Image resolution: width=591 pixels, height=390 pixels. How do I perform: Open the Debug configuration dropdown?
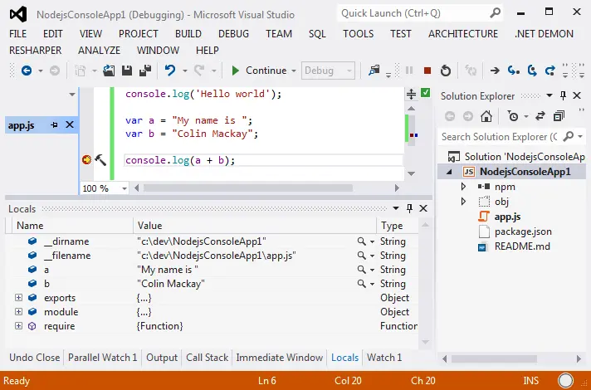pos(328,71)
